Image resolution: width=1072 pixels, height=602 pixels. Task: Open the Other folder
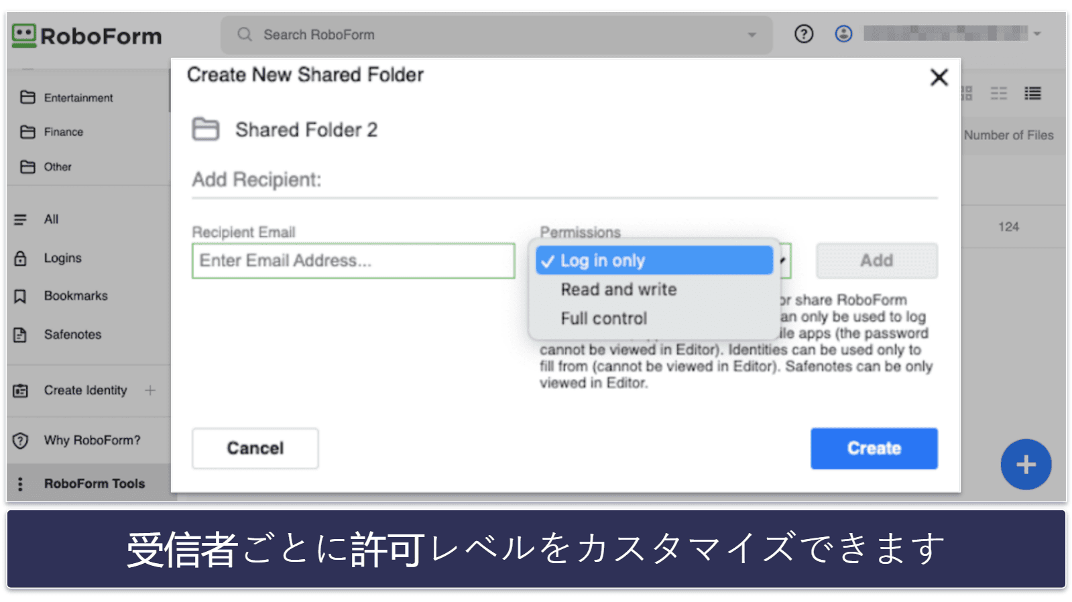(x=58, y=167)
